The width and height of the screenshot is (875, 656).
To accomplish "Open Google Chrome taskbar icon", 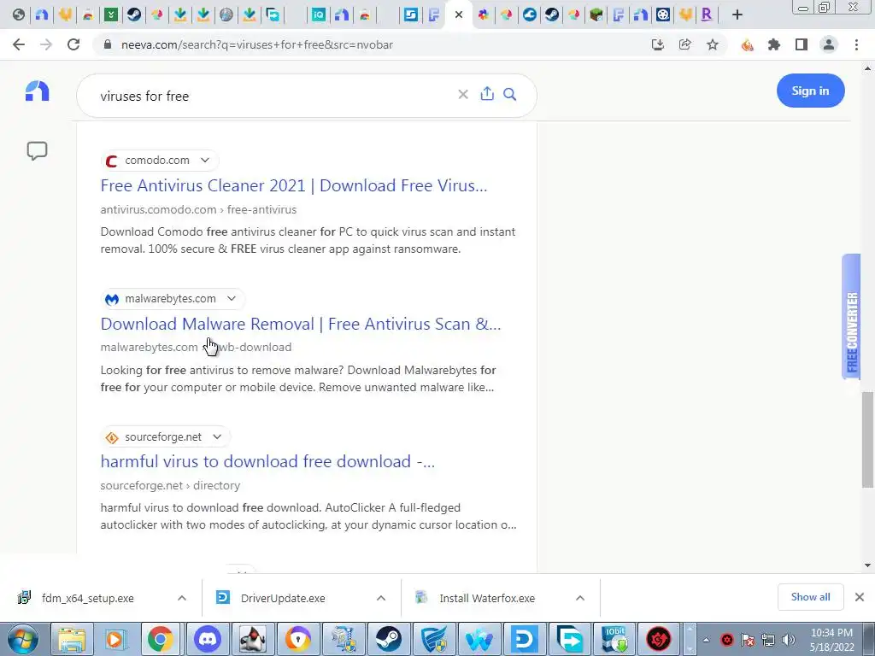I will tap(160, 639).
